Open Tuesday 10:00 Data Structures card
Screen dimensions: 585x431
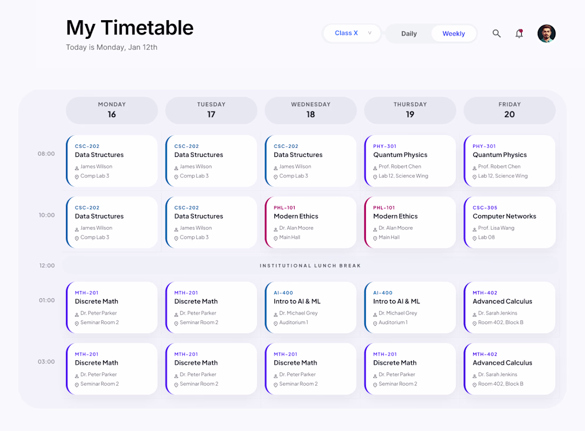coord(211,223)
